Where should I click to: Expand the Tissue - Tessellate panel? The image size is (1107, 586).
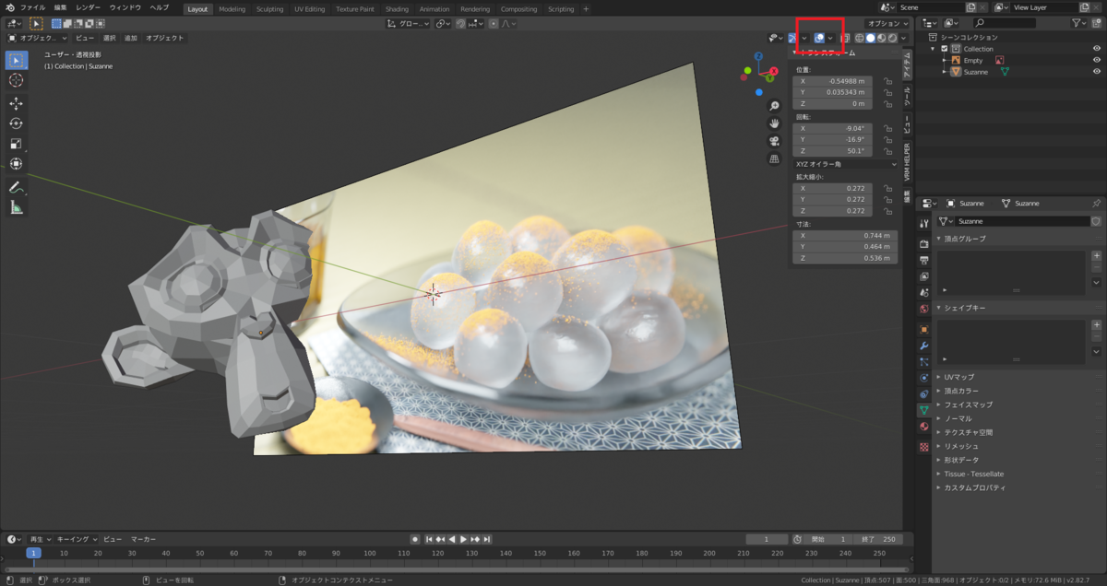[974, 474]
